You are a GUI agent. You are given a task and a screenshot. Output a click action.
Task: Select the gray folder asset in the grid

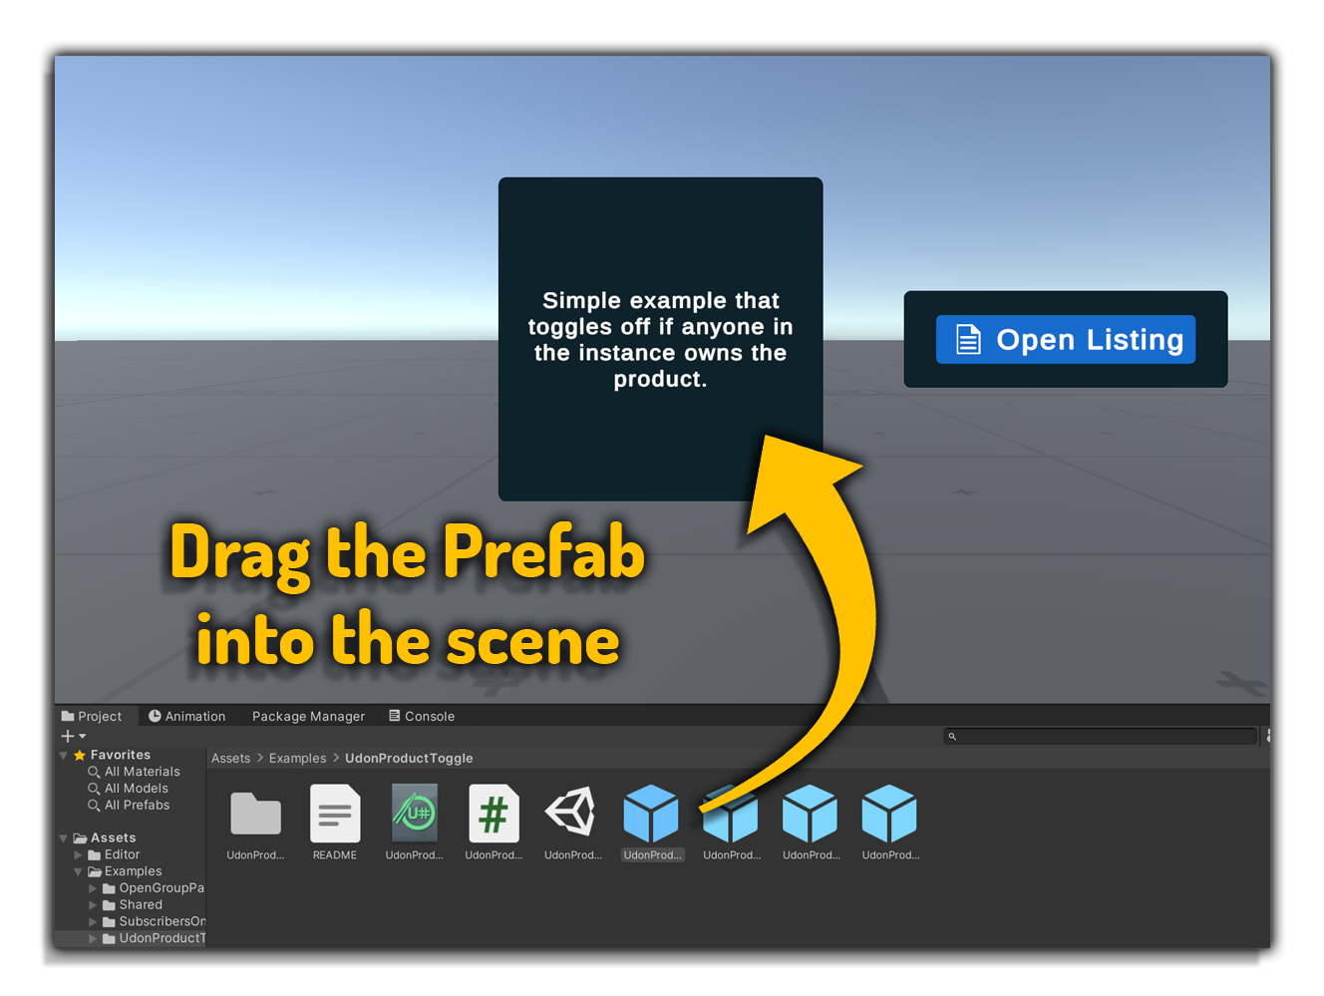255,814
